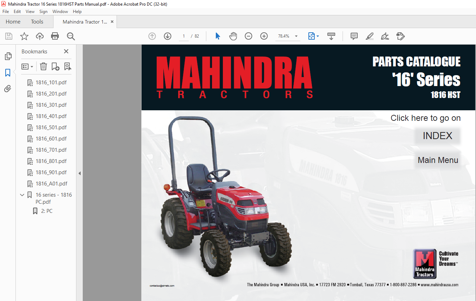Bookmark the file with the star icon
Viewport: 476px width, 301px height.
24,36
